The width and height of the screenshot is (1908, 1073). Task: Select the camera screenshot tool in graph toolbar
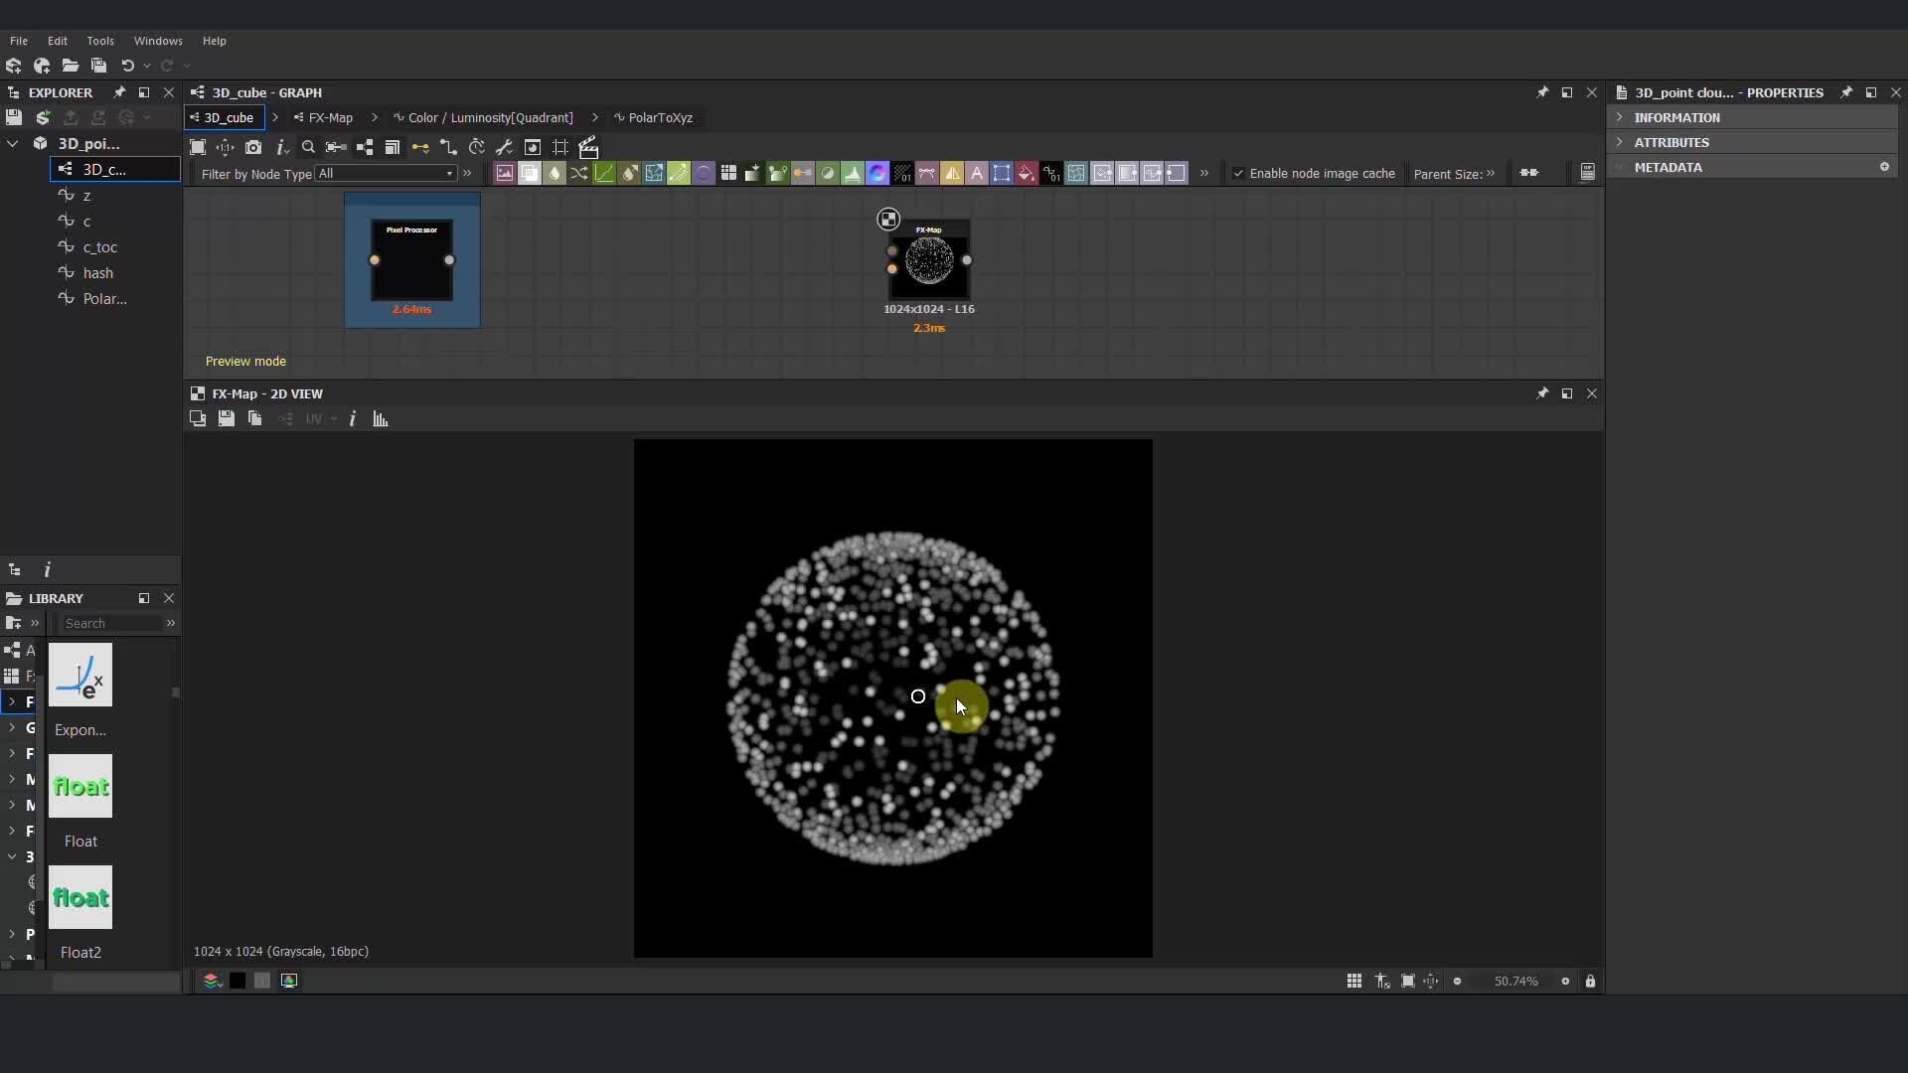coord(253,147)
